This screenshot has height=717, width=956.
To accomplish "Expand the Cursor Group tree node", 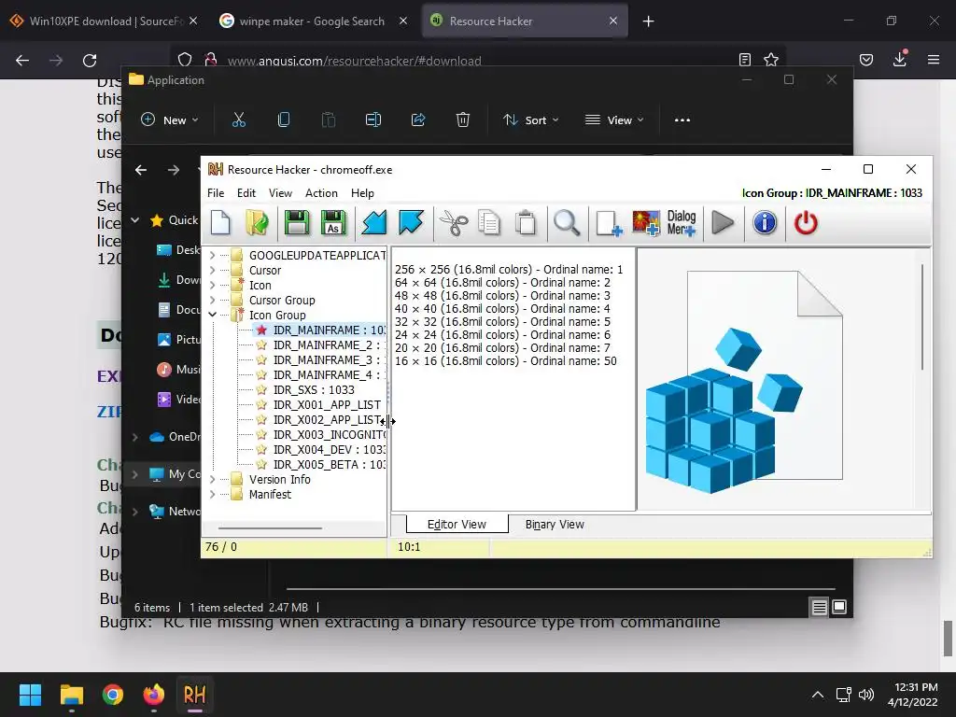I will click(212, 300).
